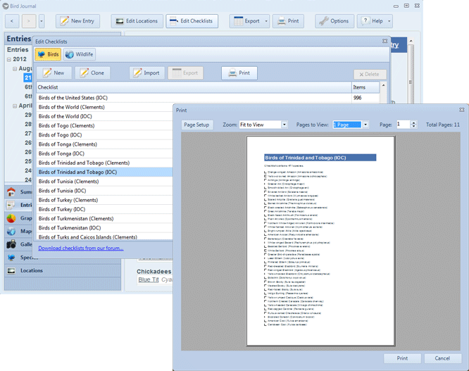Open Species section bird icon
469x371 pixels.
click(11, 258)
